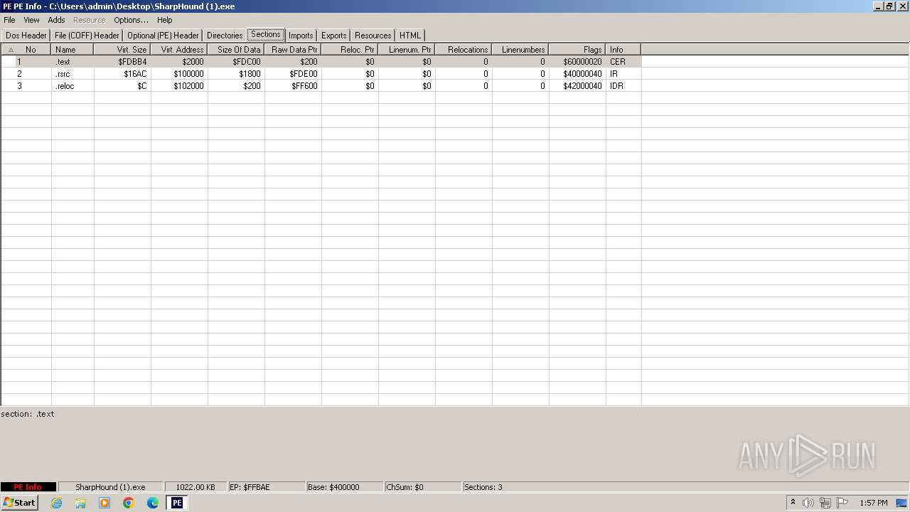
Task: Select the .text section row
Action: (x=321, y=62)
